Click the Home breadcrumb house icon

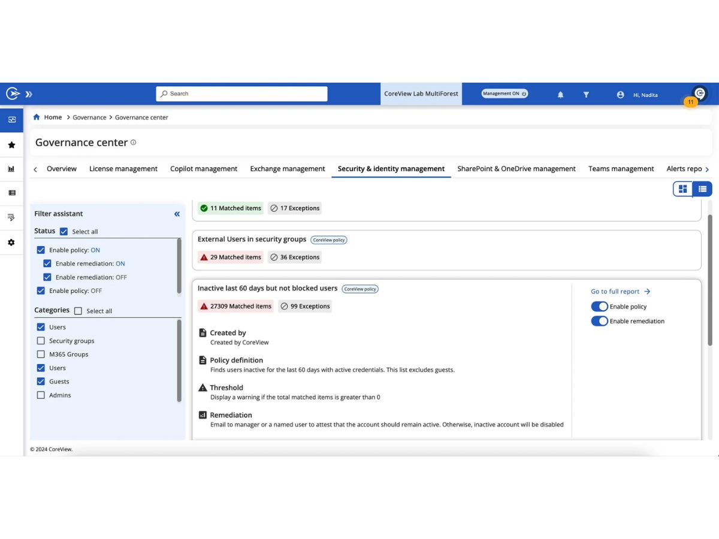coord(37,117)
